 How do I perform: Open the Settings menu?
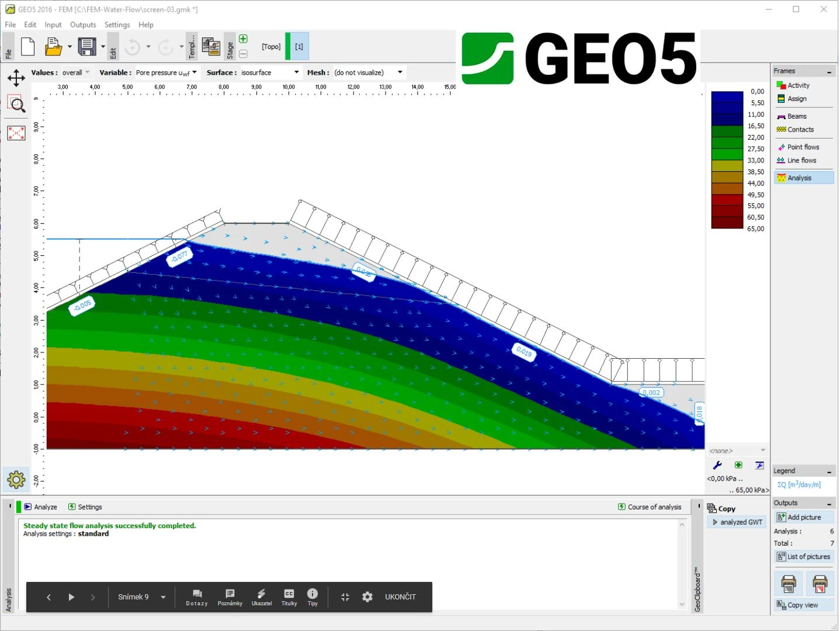(117, 25)
